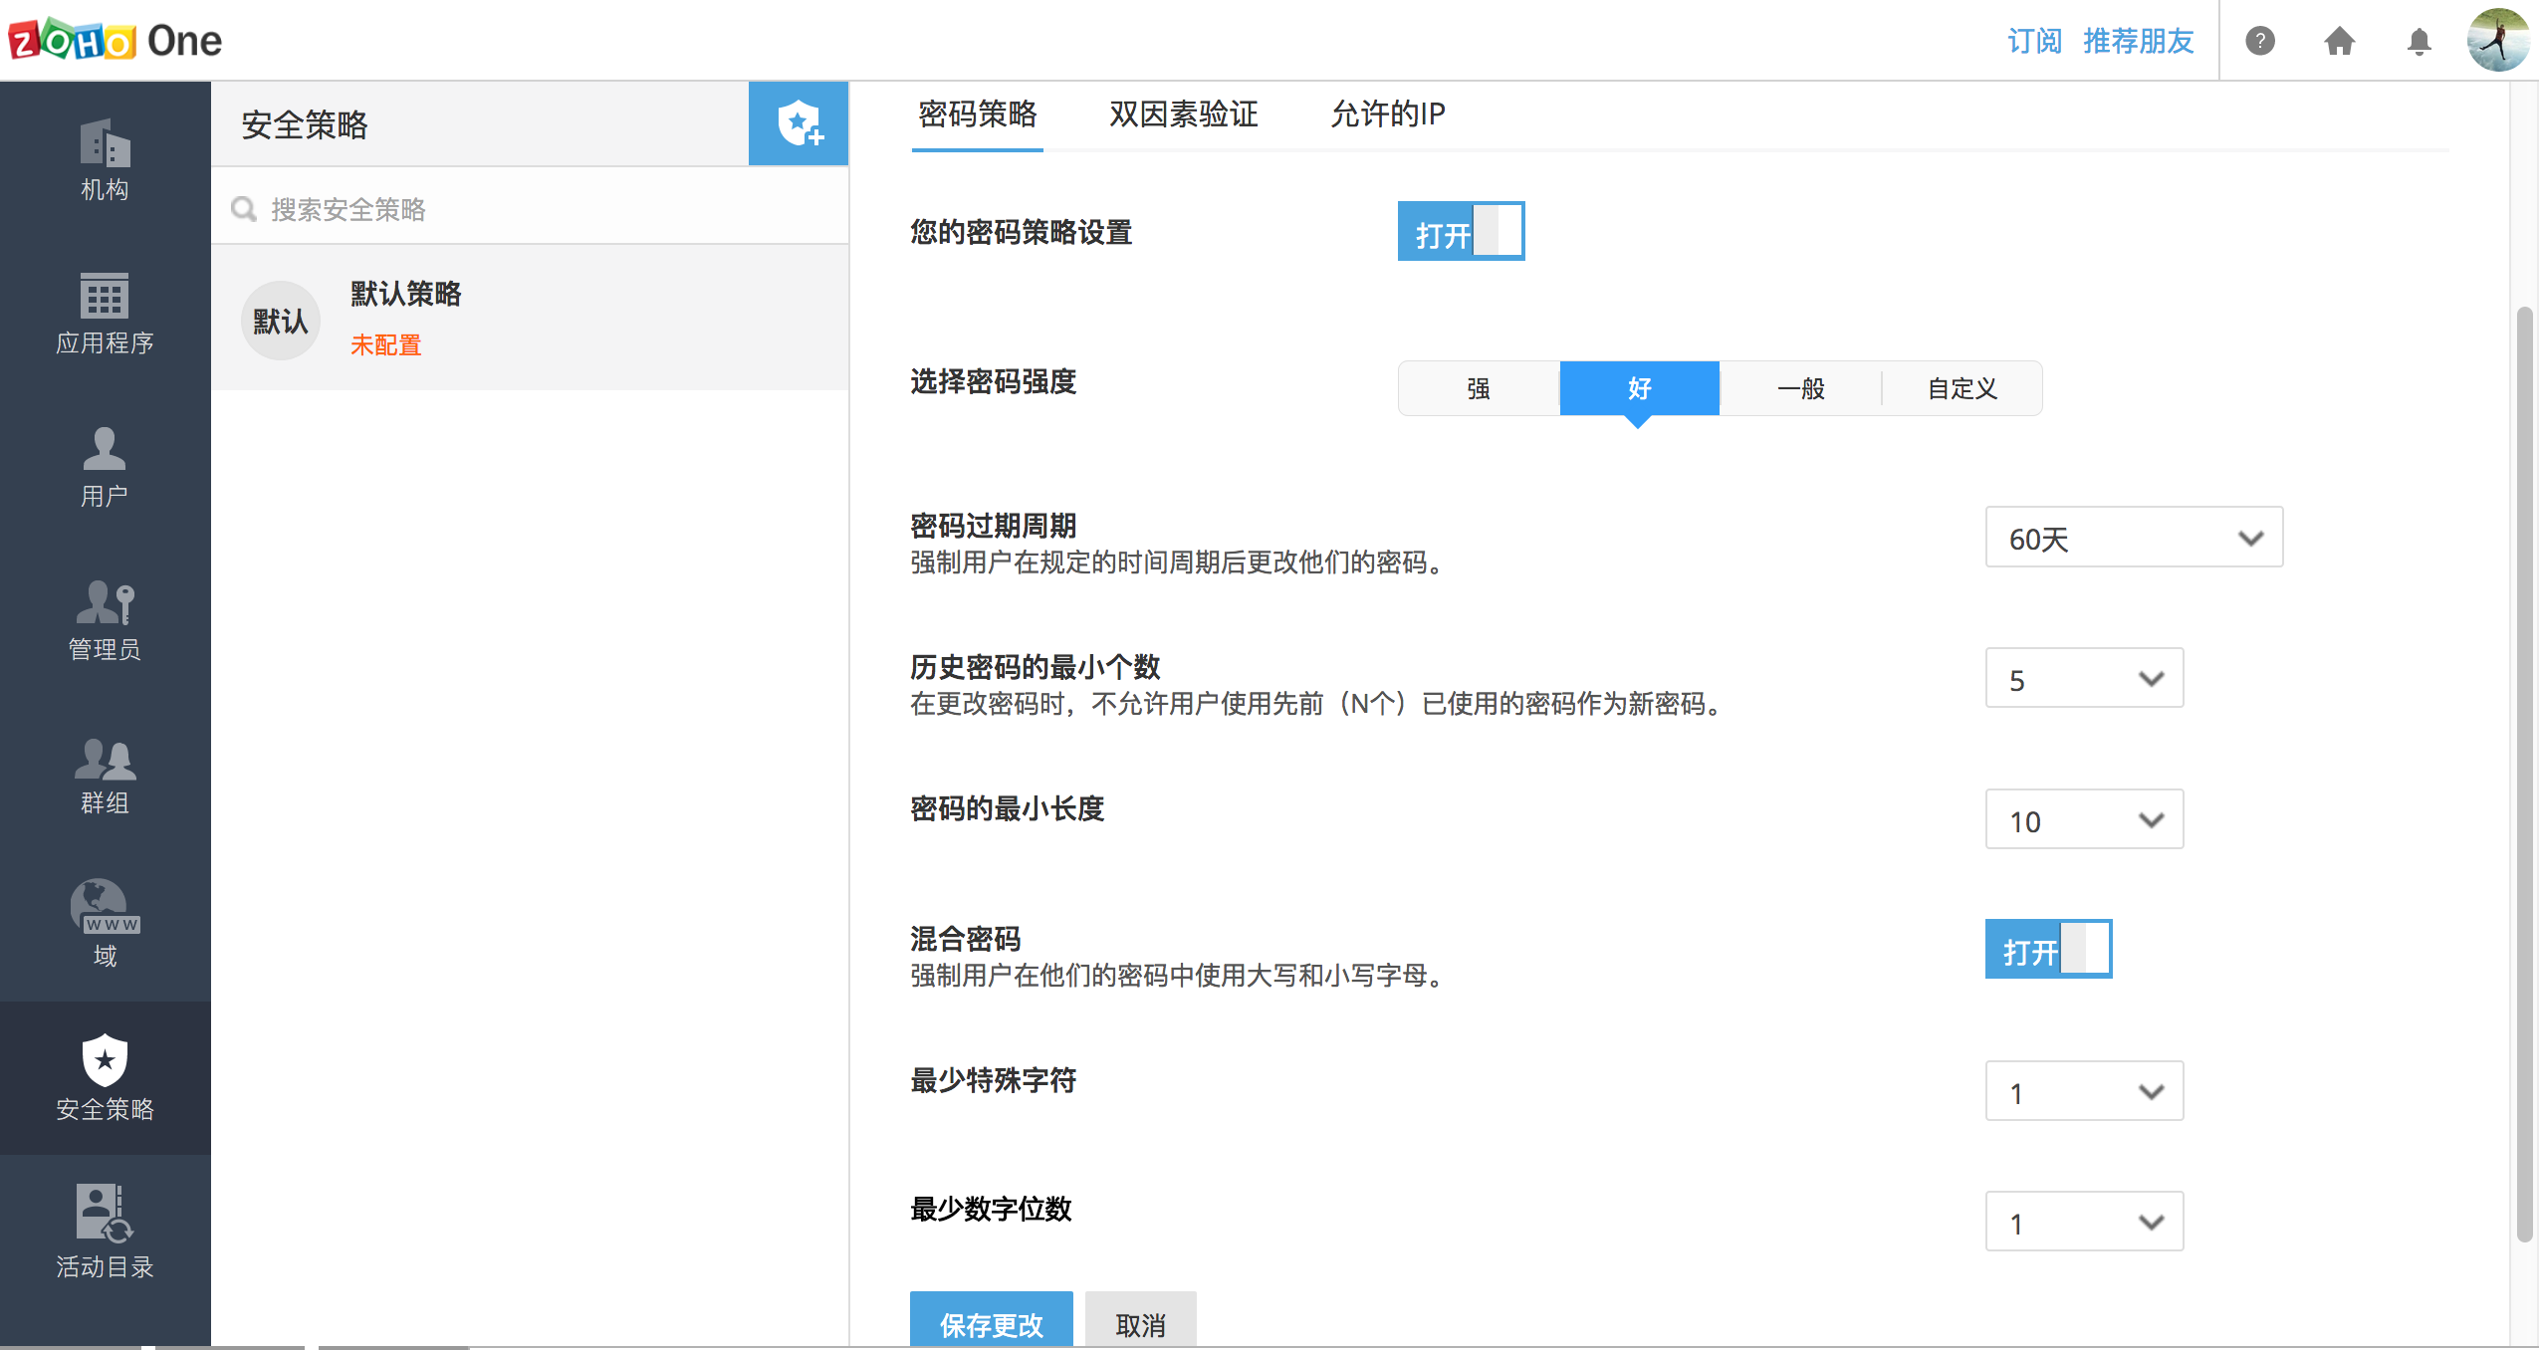Open the 群组 groups sidebar icon

pyautogui.click(x=105, y=774)
